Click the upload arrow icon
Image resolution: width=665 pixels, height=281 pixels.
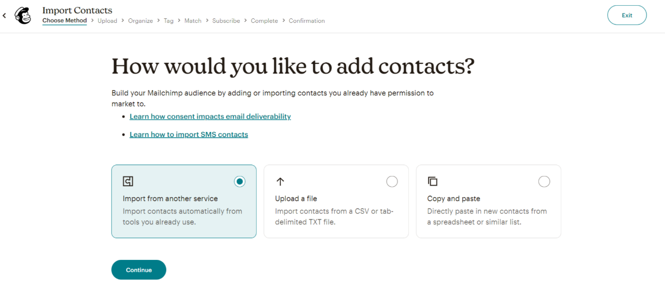[280, 182]
